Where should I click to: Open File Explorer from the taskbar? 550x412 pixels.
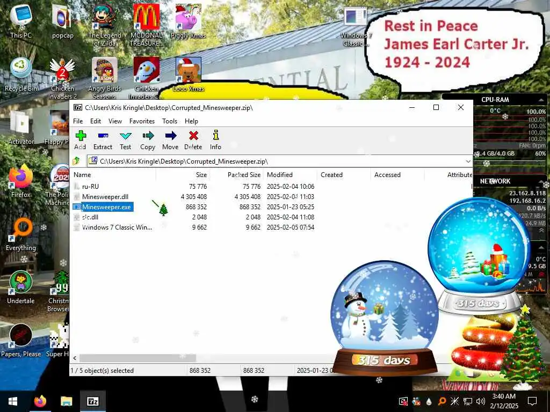coord(66,401)
